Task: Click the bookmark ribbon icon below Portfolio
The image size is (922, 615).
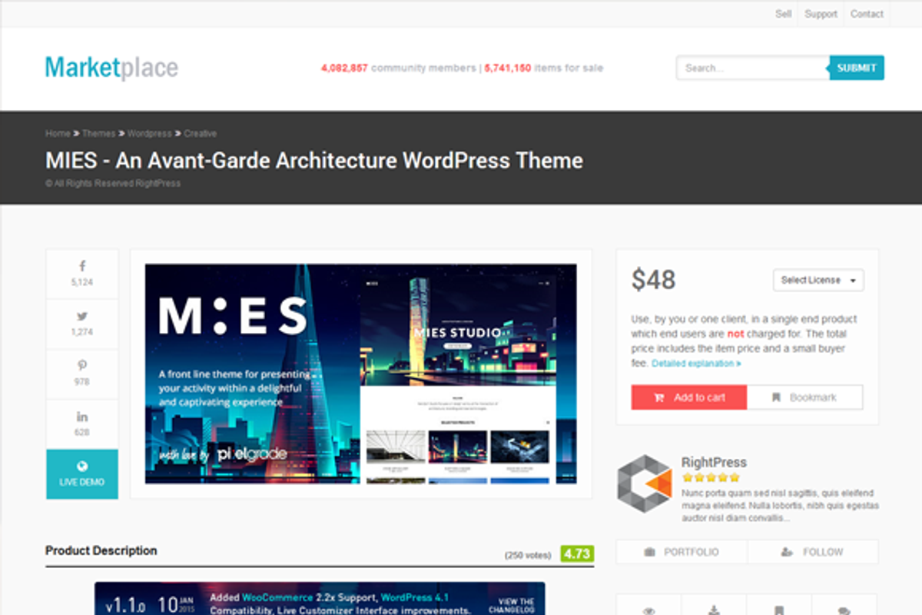Action: 778,609
